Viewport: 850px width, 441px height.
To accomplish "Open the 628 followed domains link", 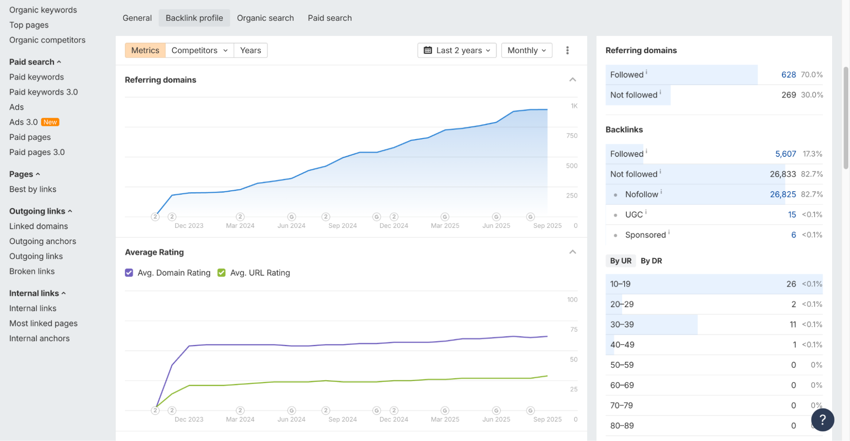I will click(x=788, y=74).
